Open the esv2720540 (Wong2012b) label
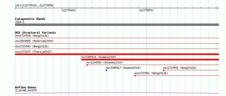The width and height of the screenshot is (226, 96). [32, 46]
